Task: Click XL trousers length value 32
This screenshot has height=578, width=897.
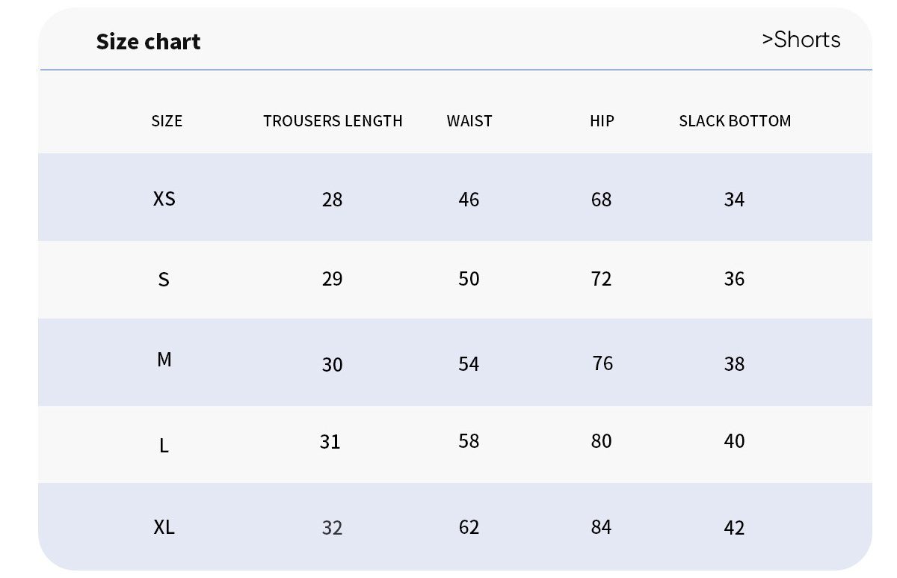Action: tap(332, 528)
